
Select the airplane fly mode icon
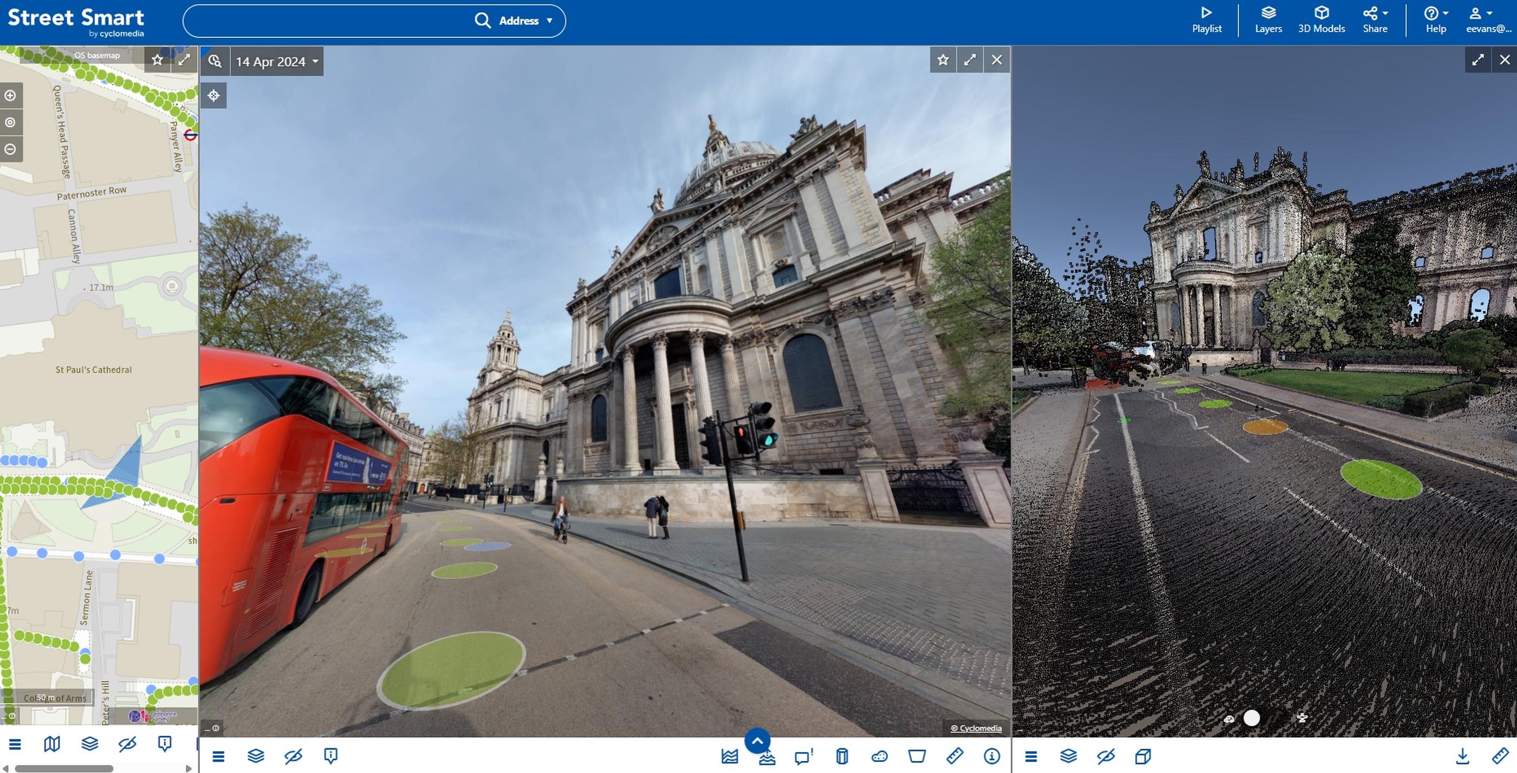(x=1302, y=718)
